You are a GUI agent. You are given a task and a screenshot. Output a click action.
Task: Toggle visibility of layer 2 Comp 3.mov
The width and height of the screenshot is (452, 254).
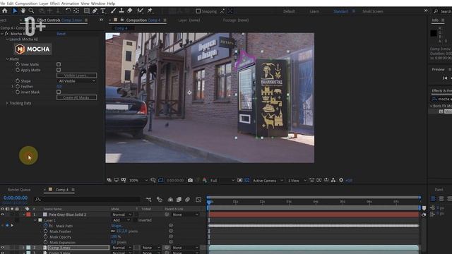pyautogui.click(x=2, y=248)
